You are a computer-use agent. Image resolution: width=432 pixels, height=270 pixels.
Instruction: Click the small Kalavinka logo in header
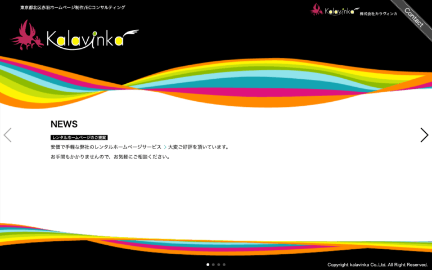tap(335, 10)
